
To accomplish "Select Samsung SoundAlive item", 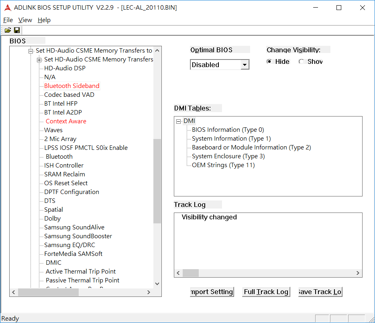I will tap(74, 227).
